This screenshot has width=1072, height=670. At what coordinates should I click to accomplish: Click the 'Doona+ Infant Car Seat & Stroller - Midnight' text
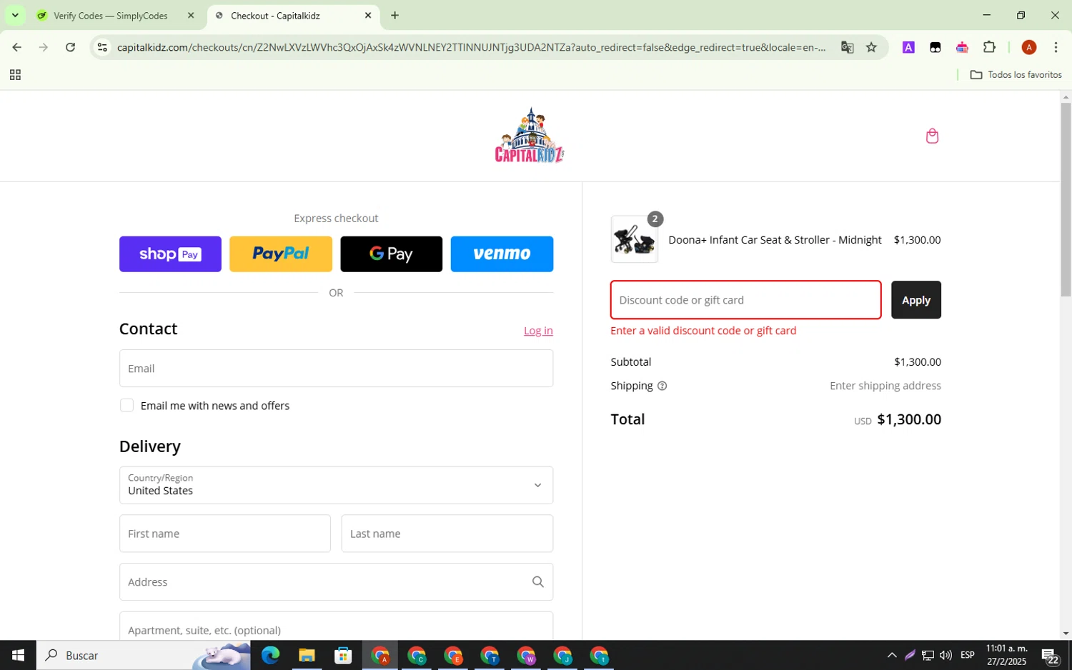coord(775,240)
